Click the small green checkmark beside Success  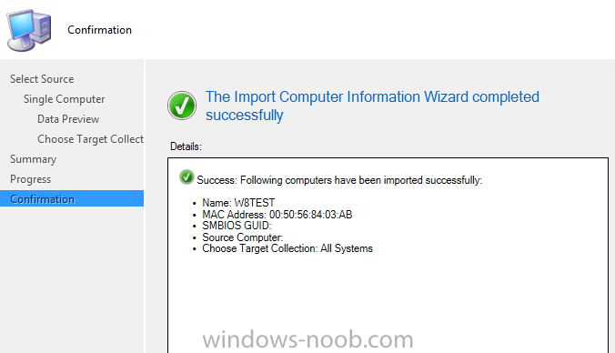187,177
